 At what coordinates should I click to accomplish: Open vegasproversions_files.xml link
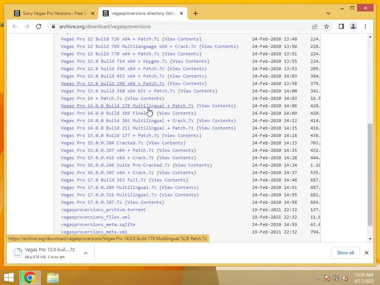click(95, 217)
